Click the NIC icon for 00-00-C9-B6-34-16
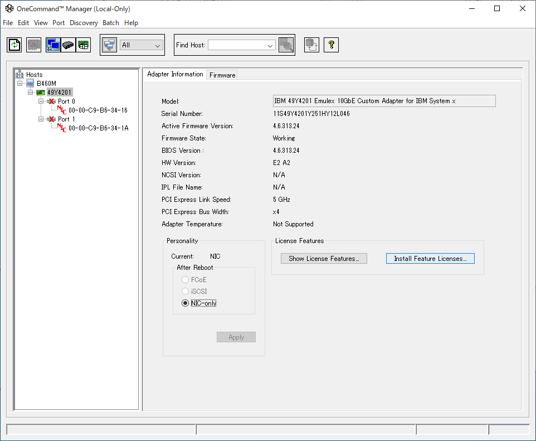 click(62, 110)
